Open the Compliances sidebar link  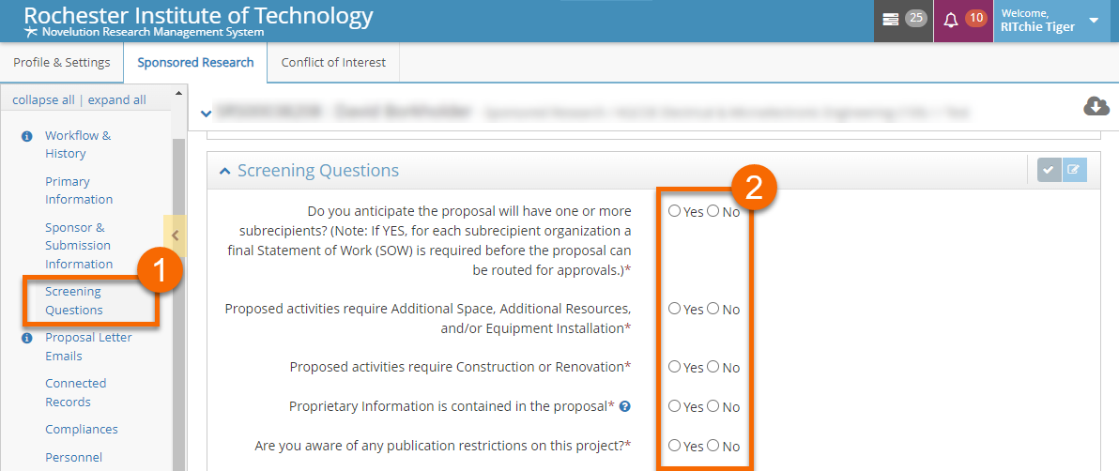(x=82, y=429)
